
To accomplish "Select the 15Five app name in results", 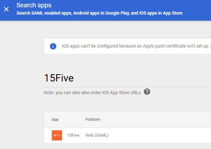I will pos(73,135).
